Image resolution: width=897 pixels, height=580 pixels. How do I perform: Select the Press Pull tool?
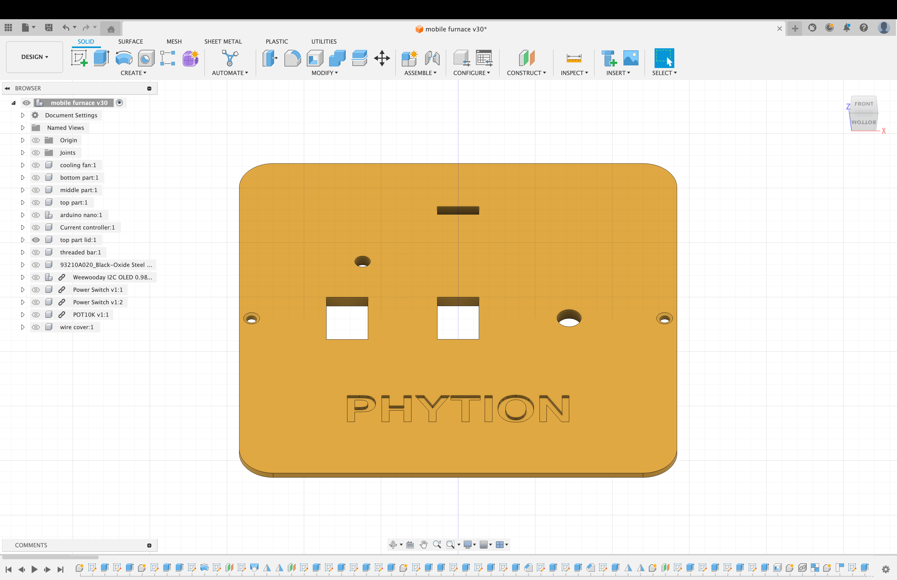point(270,58)
